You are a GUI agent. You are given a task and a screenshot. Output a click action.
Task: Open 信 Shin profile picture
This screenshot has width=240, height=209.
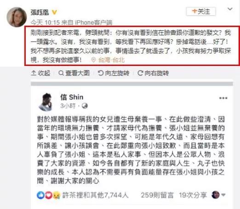tap(46, 102)
